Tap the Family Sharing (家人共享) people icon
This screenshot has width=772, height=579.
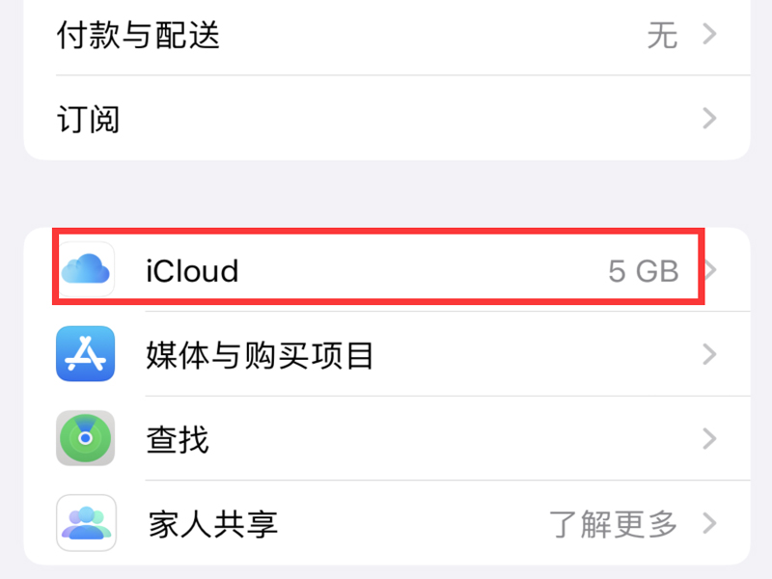[x=86, y=523]
